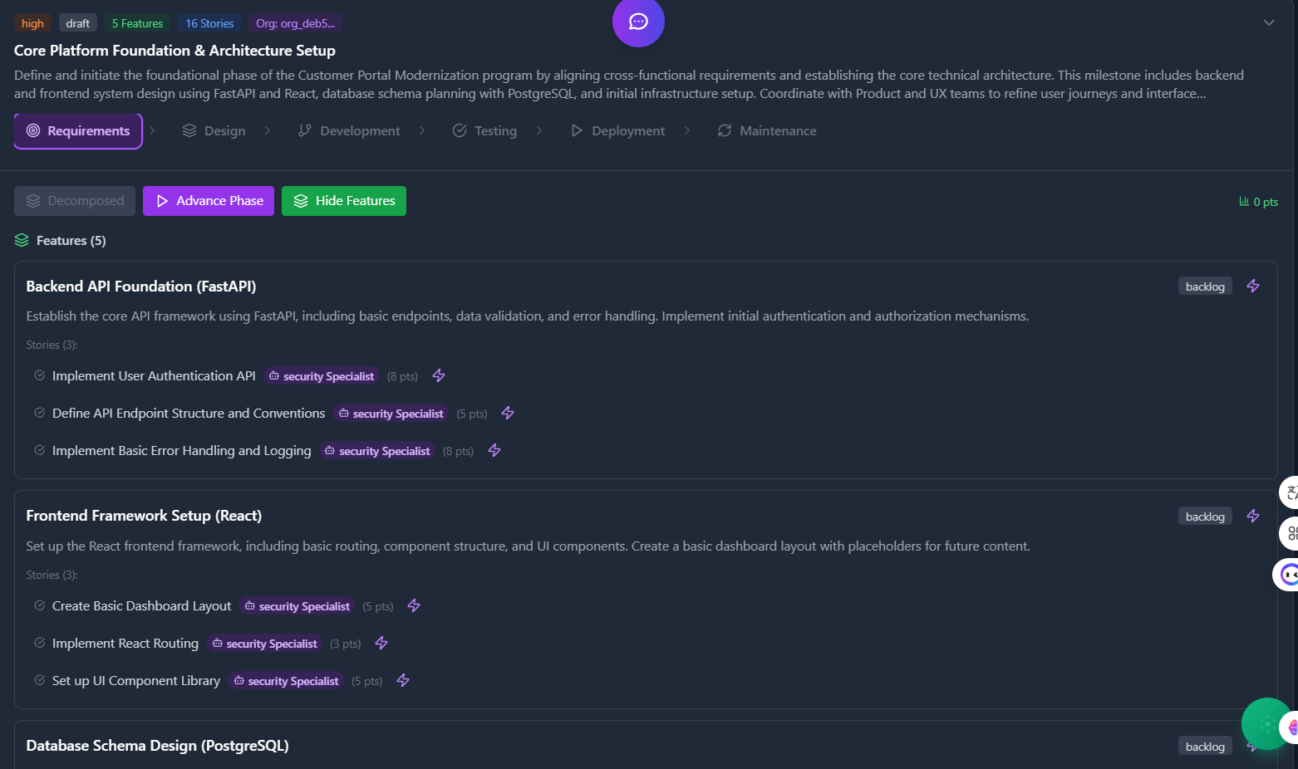Switch to the Design phase tab
Image resolution: width=1298 pixels, height=769 pixels.
(214, 131)
